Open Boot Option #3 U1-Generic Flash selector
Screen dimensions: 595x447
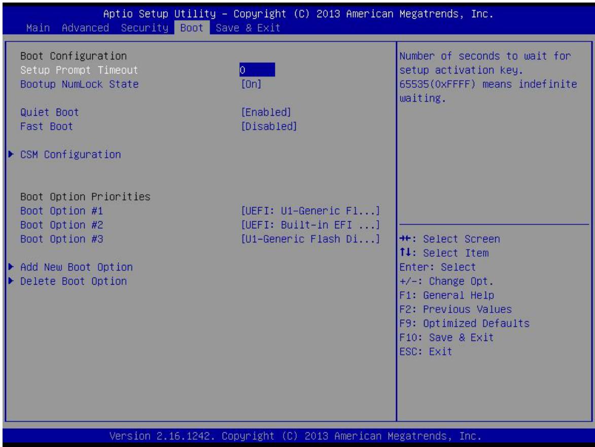click(x=310, y=238)
